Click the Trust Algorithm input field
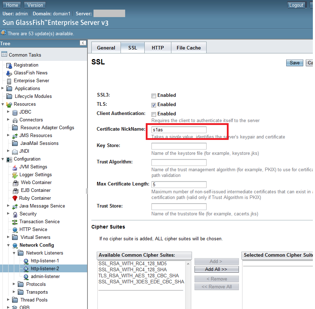This screenshot has height=309, width=315. pos(179,162)
